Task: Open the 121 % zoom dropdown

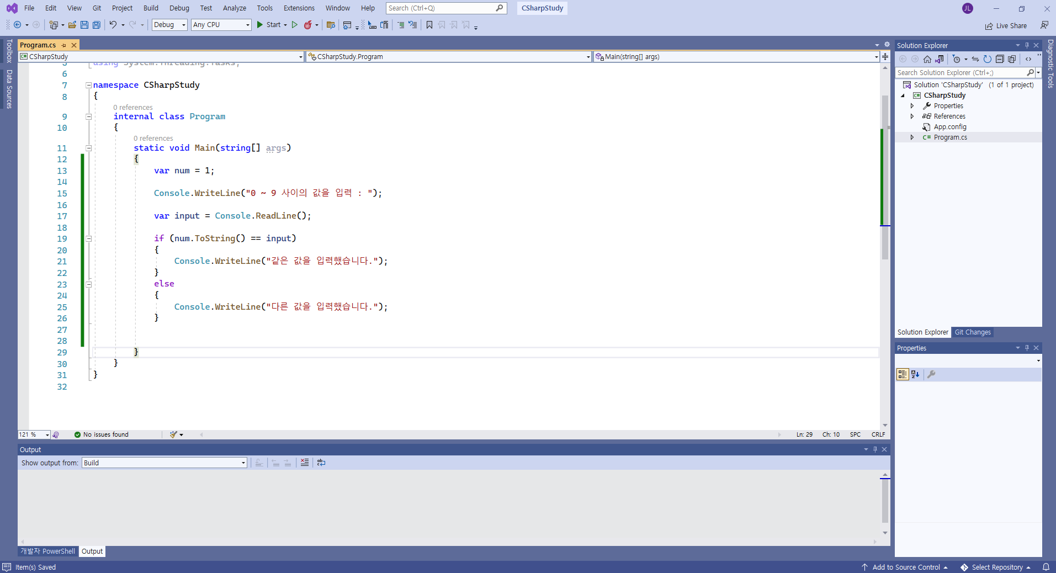Action: point(34,434)
